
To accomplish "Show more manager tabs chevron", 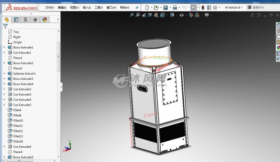I will 58,19.
